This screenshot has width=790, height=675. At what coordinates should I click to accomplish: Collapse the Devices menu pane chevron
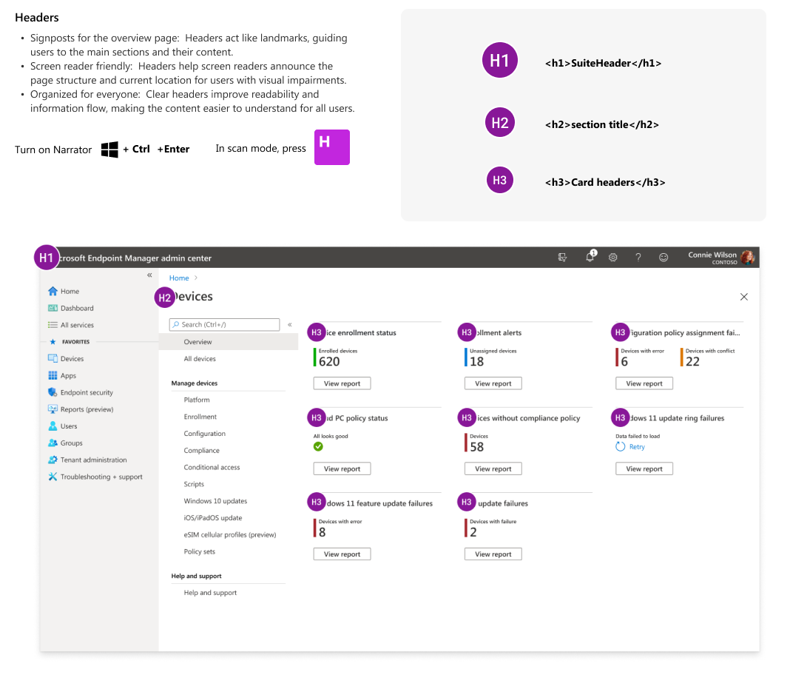click(x=290, y=325)
